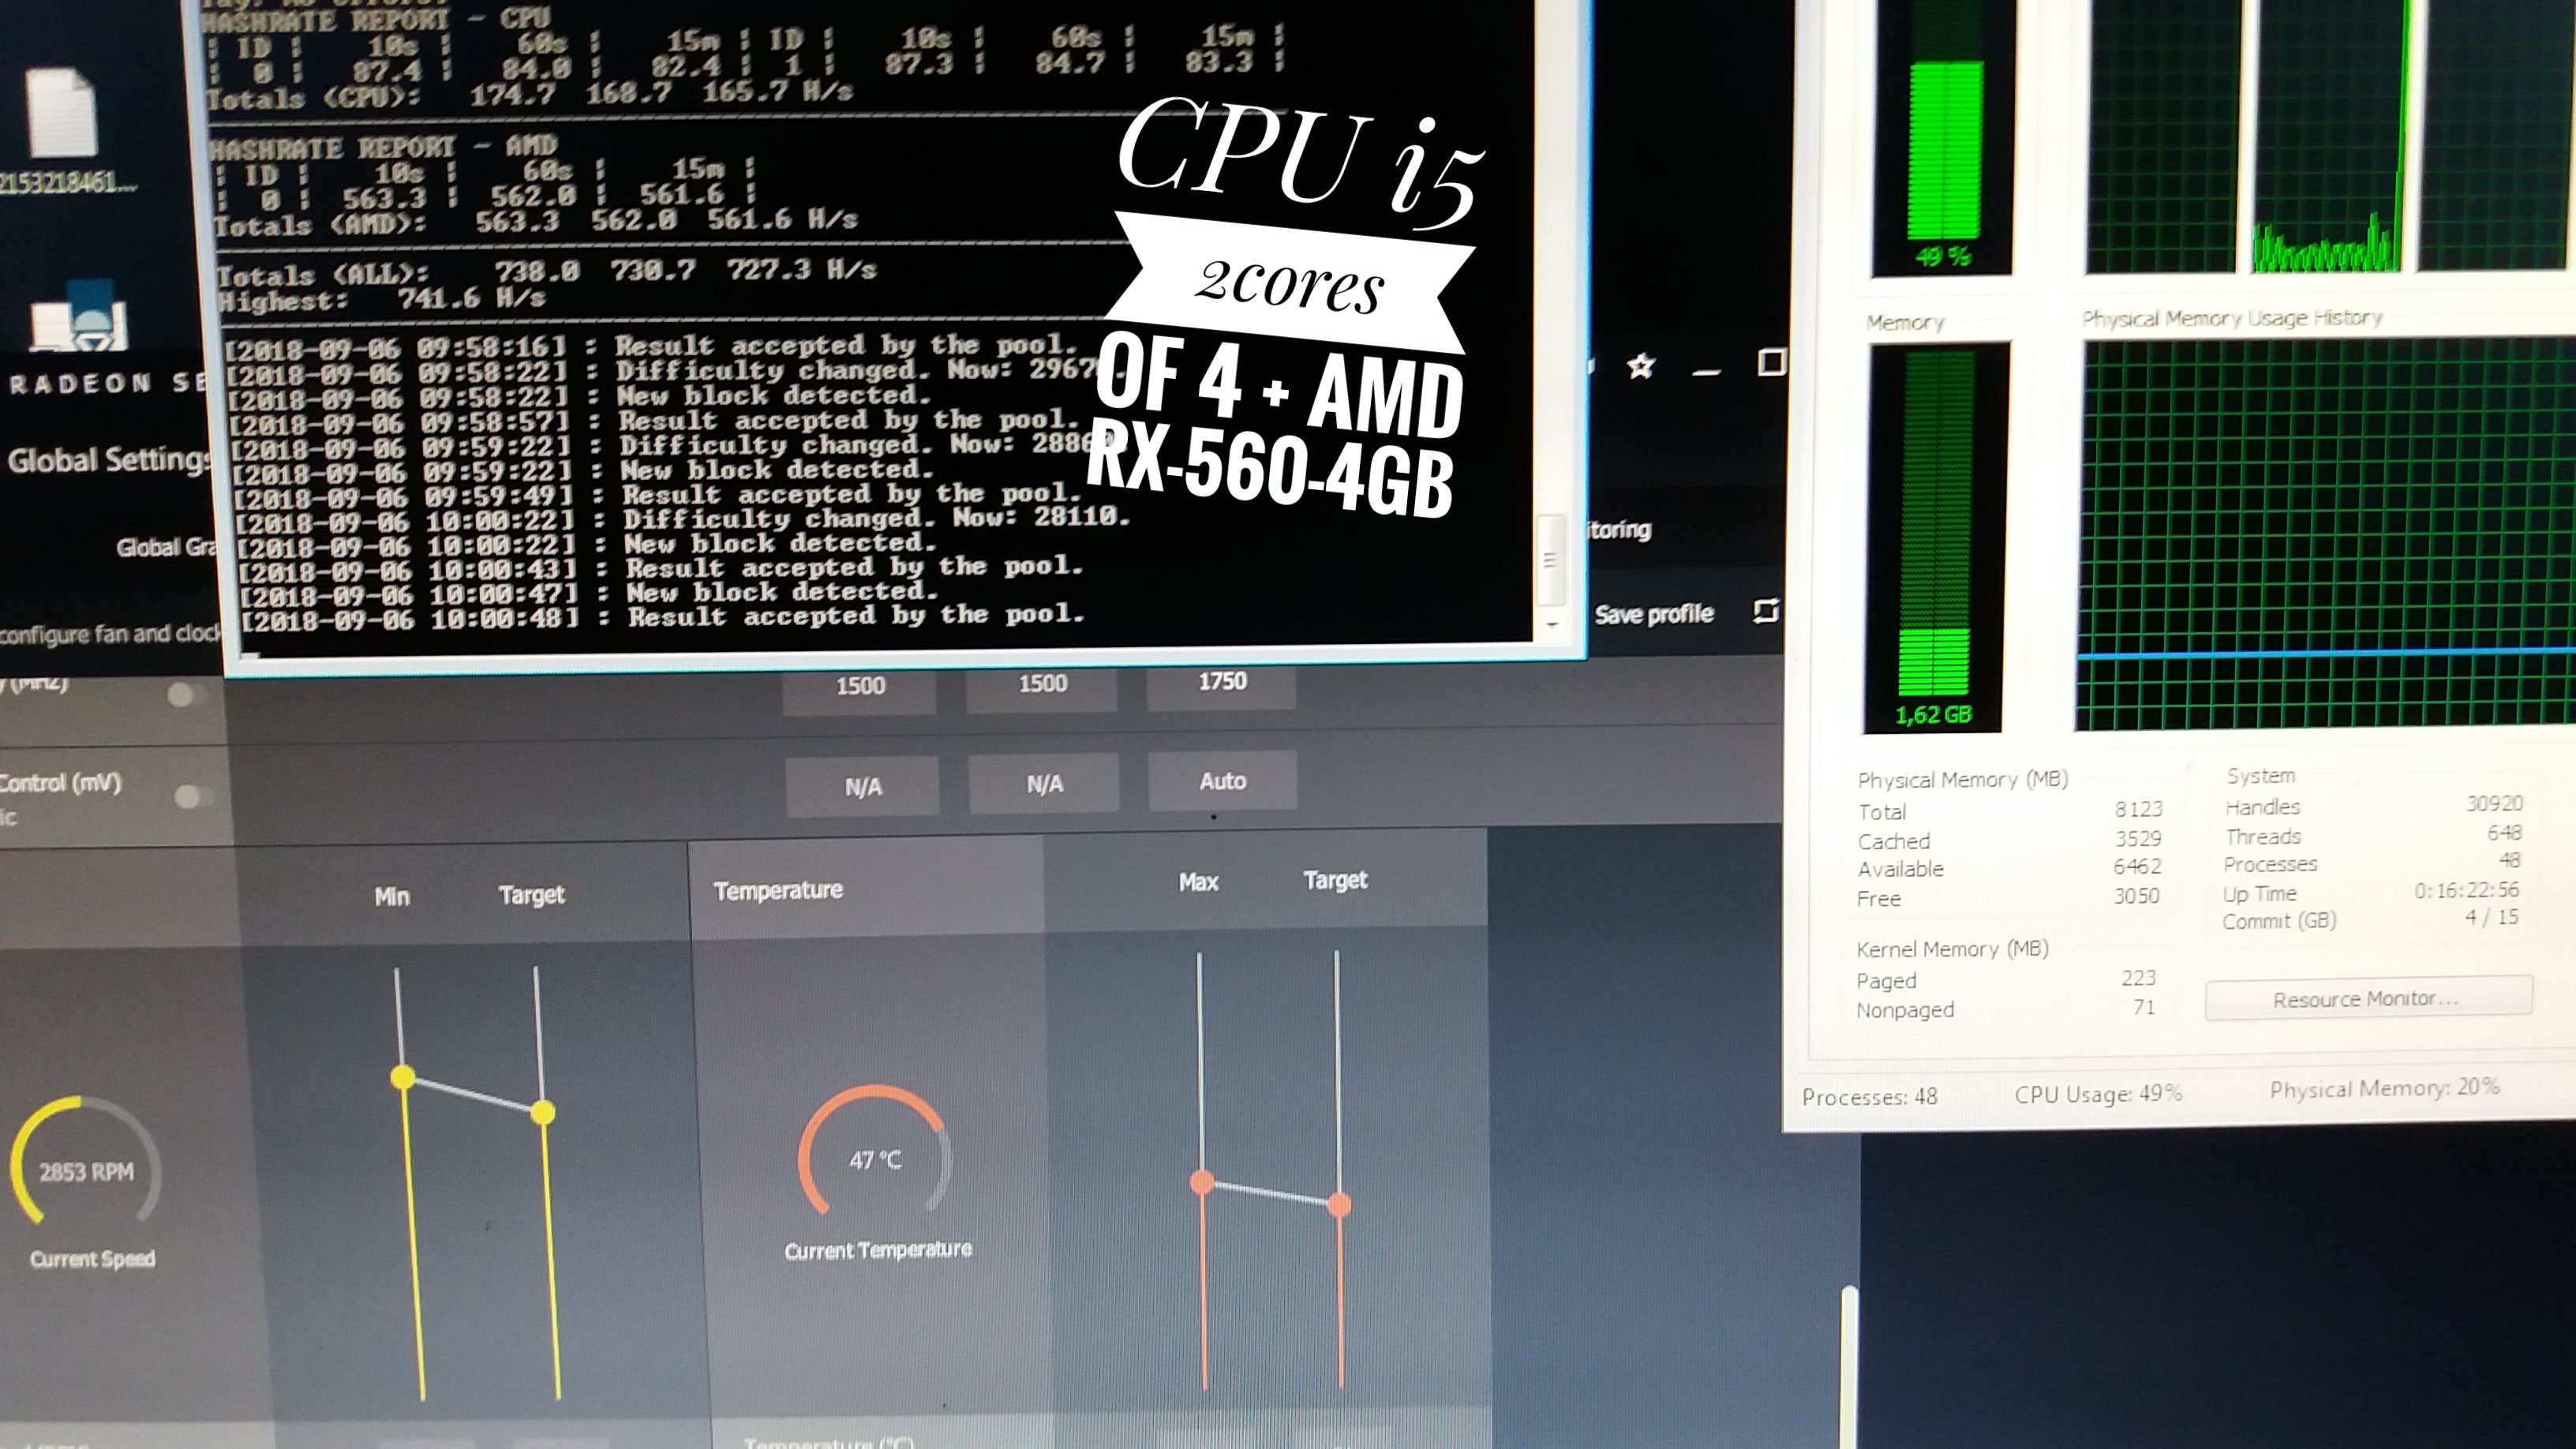
Task: Click the 'Totals (AMD): 563.3' console line
Action: pyautogui.click(x=536, y=221)
